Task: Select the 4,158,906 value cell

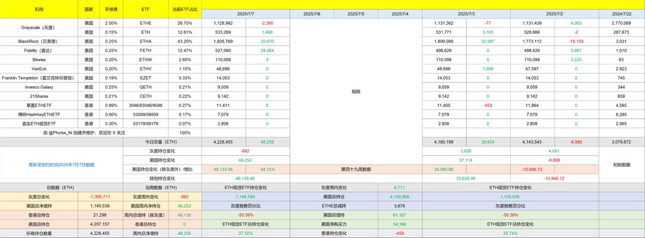Action: (400, 196)
